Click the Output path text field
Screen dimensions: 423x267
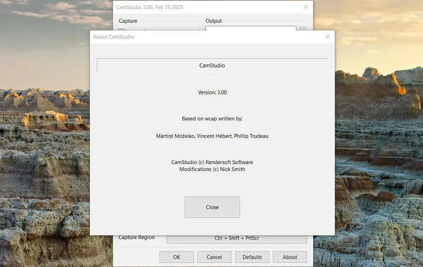pyautogui.click(x=251, y=28)
